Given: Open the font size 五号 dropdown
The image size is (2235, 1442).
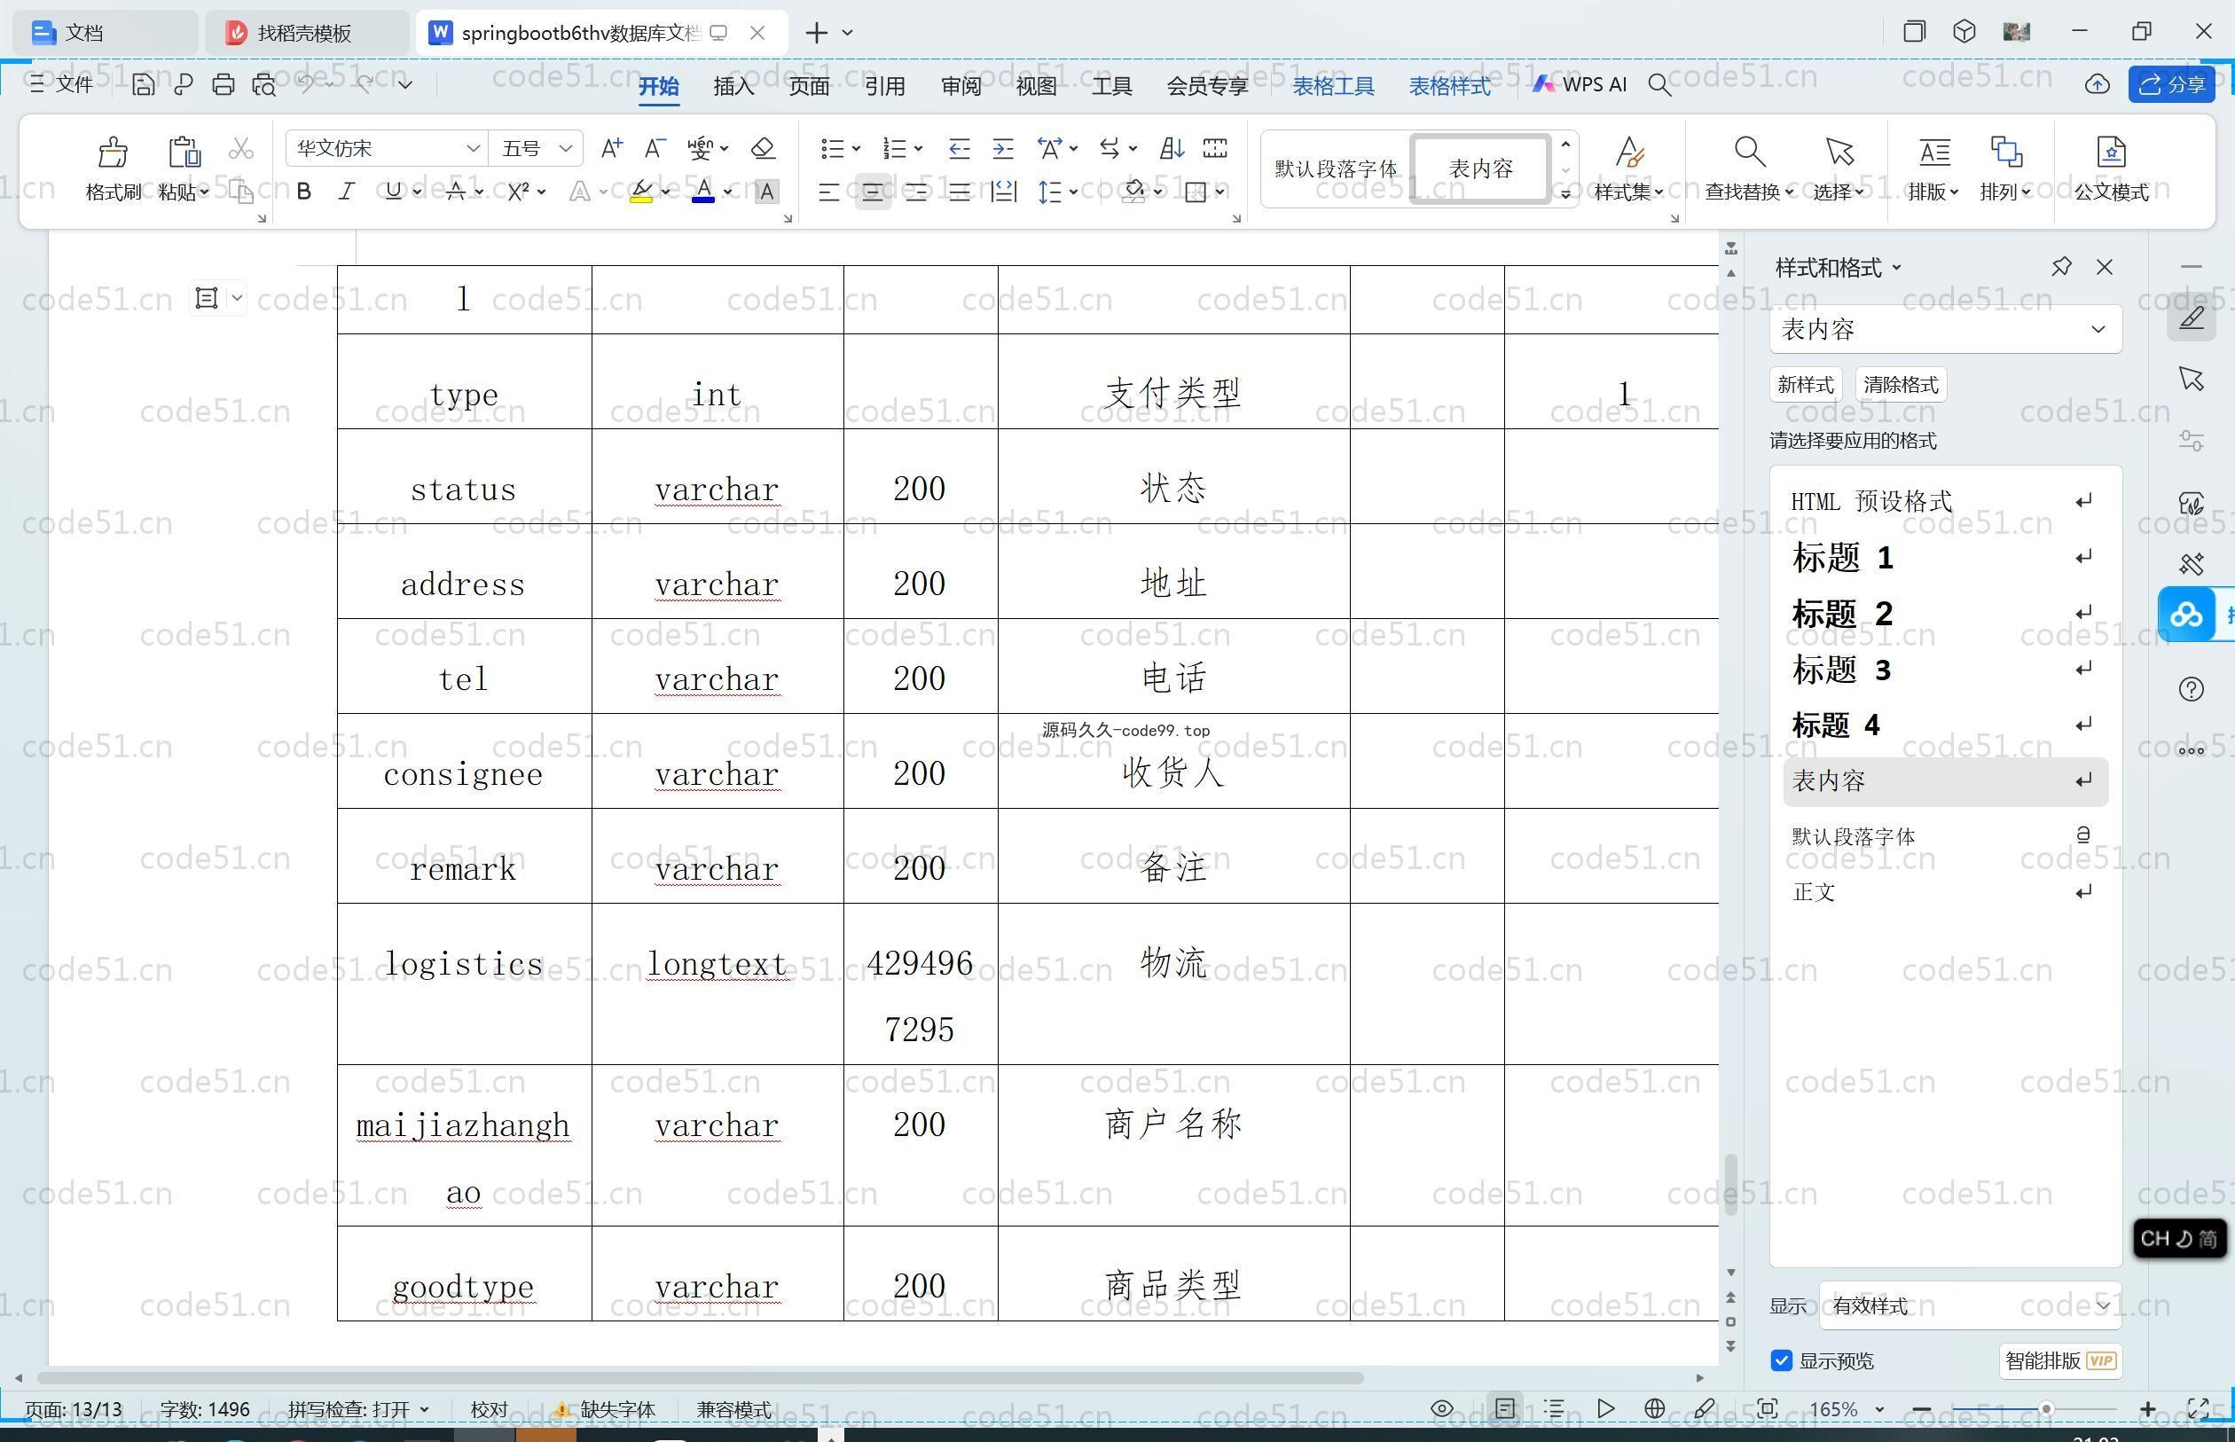Looking at the screenshot, I should pyautogui.click(x=565, y=148).
